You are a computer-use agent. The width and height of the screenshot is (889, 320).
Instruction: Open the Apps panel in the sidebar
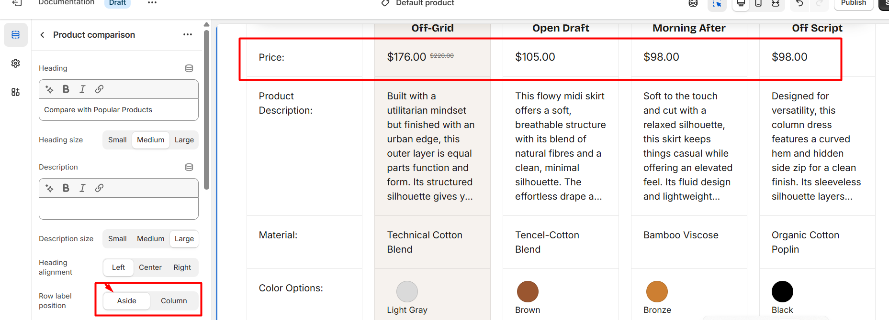[15, 92]
